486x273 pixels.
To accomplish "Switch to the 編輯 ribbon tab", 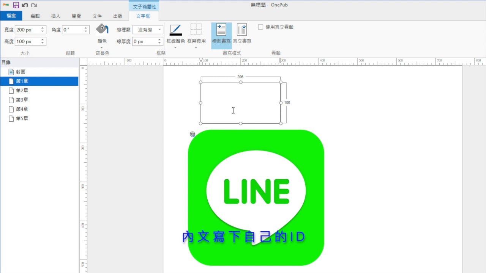I will (x=35, y=16).
